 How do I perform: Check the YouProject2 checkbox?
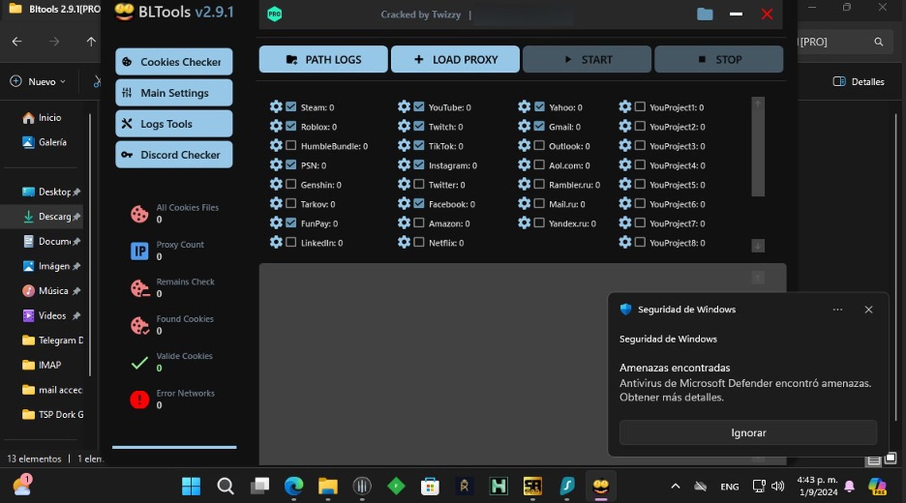(640, 126)
